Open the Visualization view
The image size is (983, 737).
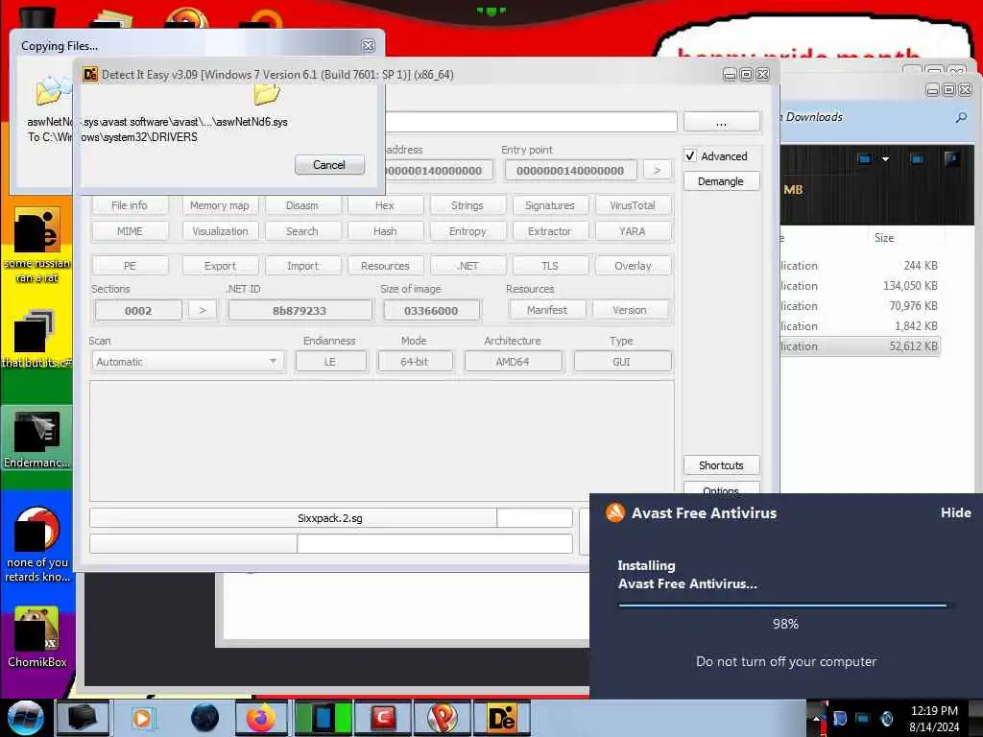tap(220, 231)
